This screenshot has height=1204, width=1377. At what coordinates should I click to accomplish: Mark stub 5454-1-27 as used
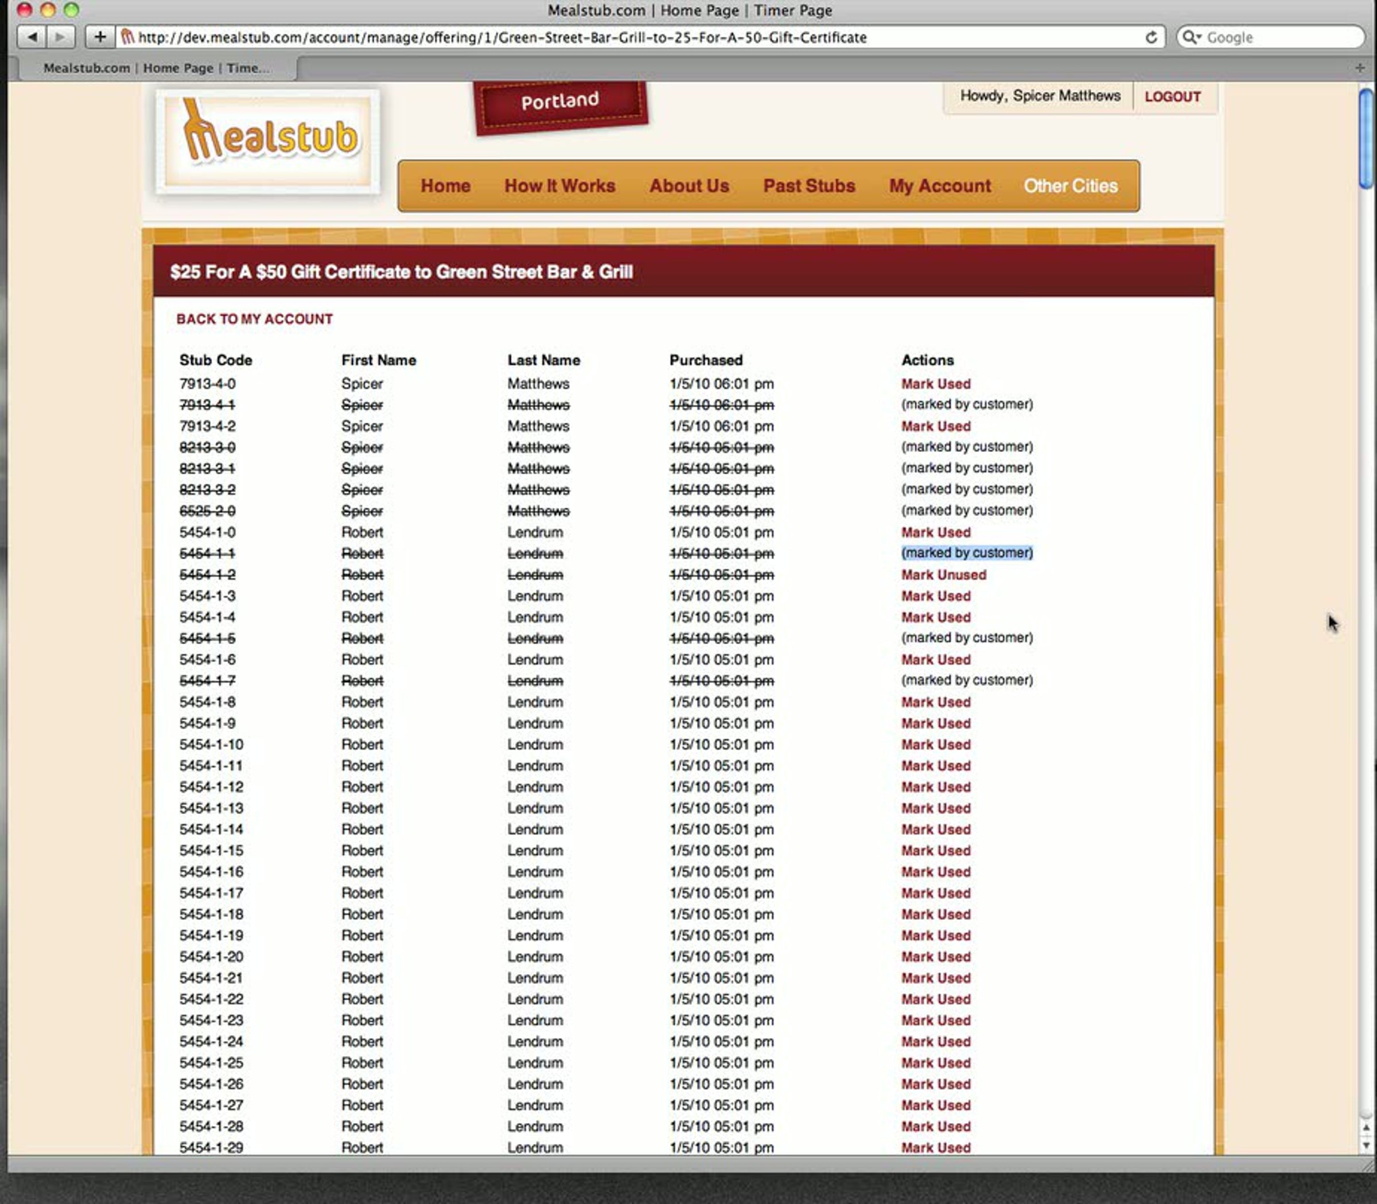(935, 1105)
